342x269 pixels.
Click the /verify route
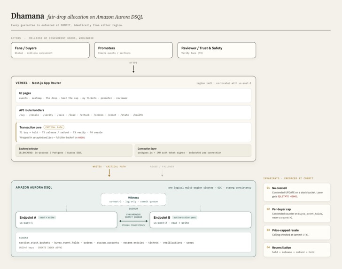(x=48, y=115)
